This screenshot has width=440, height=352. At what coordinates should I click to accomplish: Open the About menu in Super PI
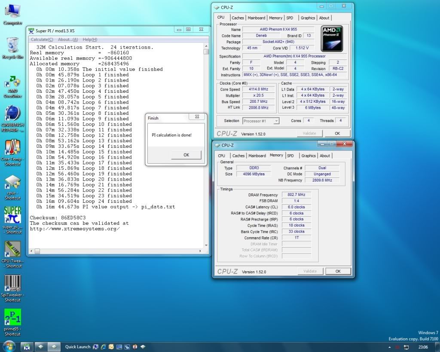point(68,40)
